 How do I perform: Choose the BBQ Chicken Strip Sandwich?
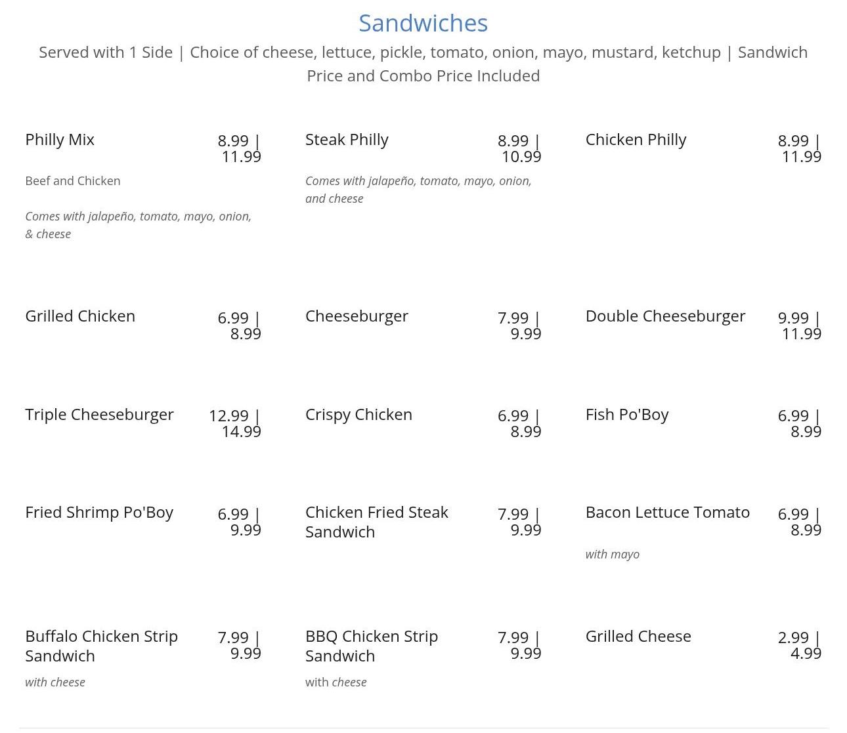(371, 646)
